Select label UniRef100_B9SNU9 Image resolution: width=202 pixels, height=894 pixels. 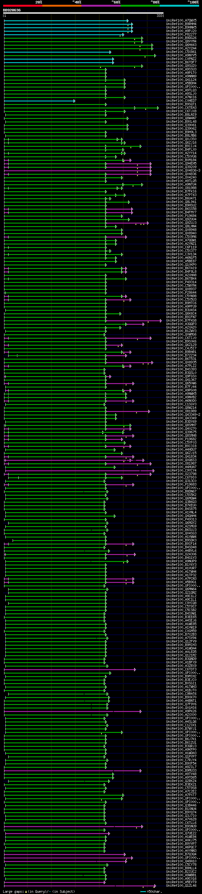(181, 827)
